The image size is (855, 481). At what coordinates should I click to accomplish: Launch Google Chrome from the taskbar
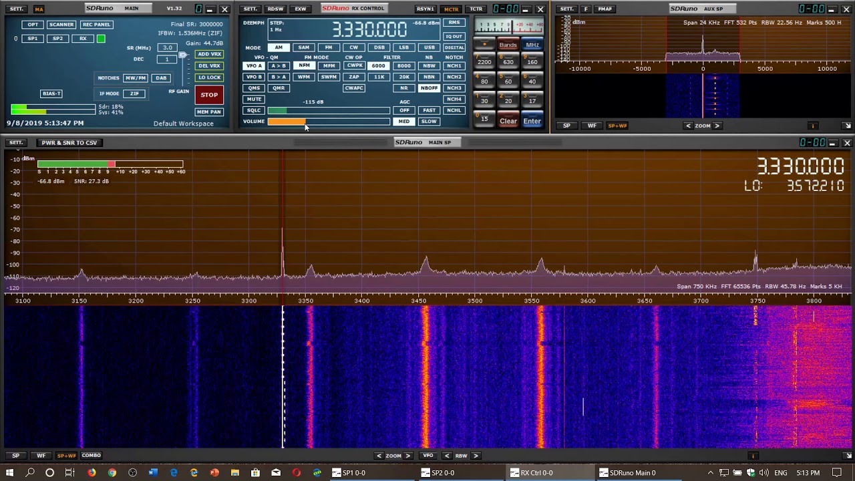[112, 472]
